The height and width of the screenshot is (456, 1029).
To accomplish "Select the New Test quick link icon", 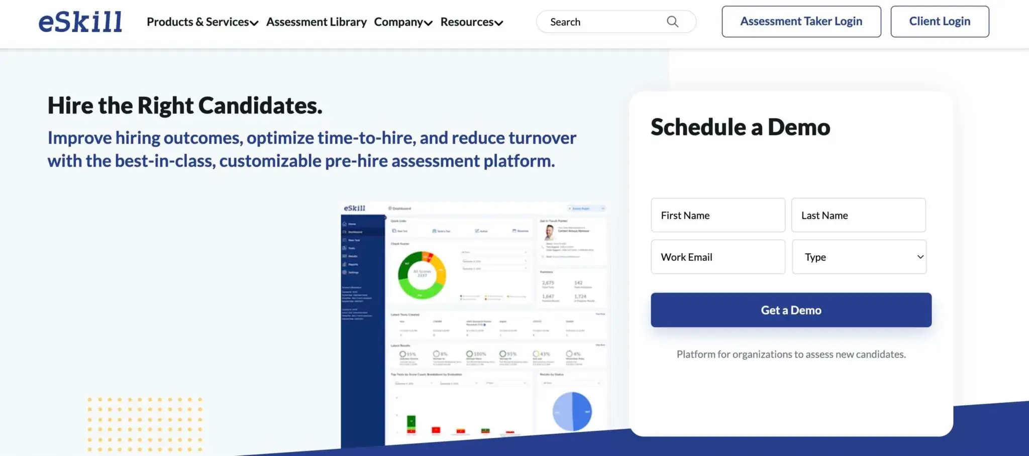I will coord(394,231).
